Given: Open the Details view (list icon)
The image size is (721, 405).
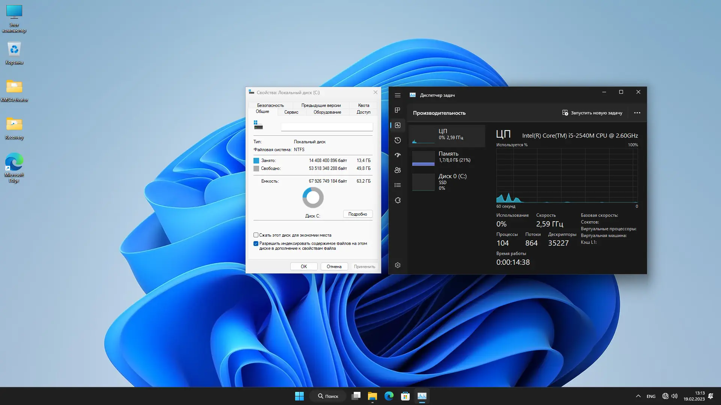Looking at the screenshot, I should coord(398,185).
